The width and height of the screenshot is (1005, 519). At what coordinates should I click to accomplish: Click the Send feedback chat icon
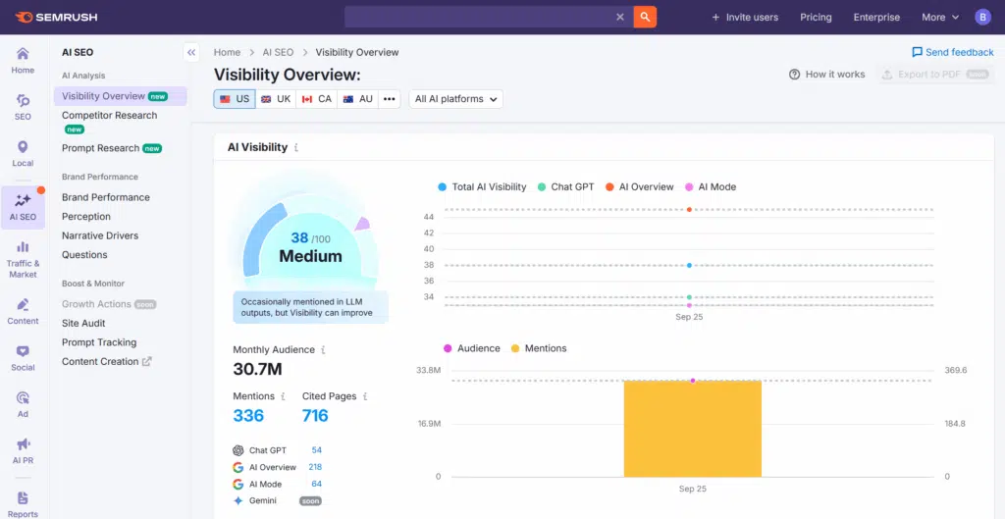click(918, 52)
